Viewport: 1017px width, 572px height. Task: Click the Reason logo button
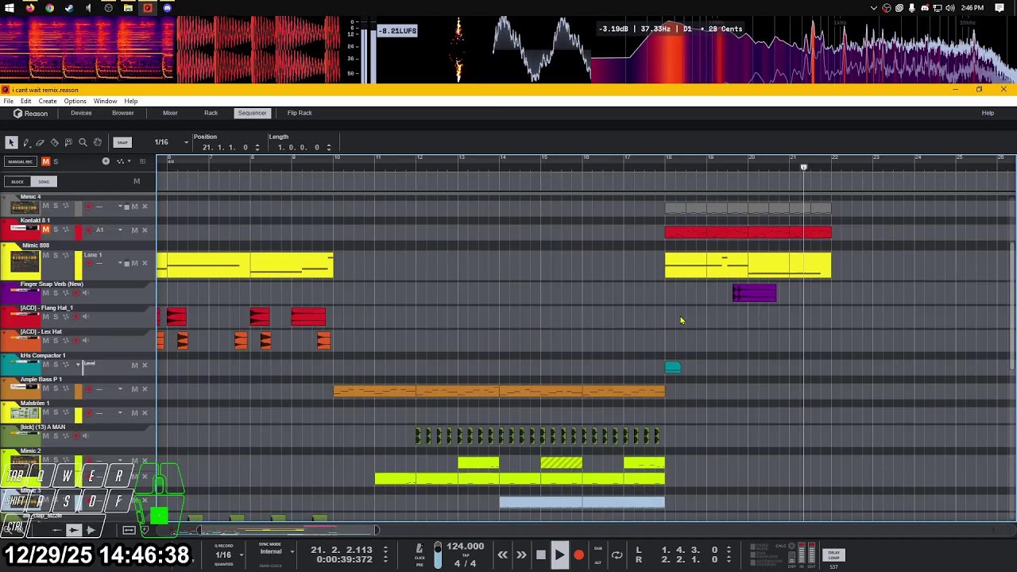30,114
